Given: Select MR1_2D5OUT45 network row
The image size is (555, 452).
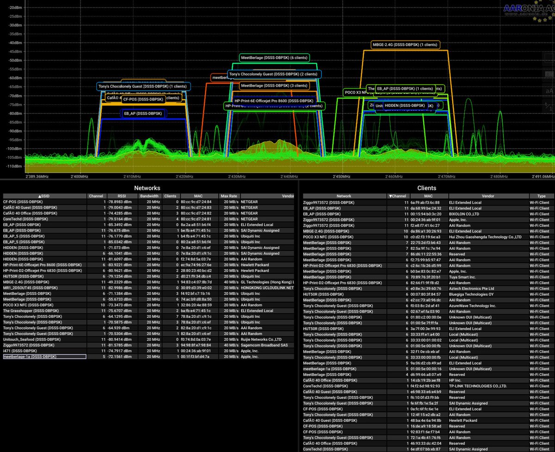Looking at the screenshot, I should point(148,288).
